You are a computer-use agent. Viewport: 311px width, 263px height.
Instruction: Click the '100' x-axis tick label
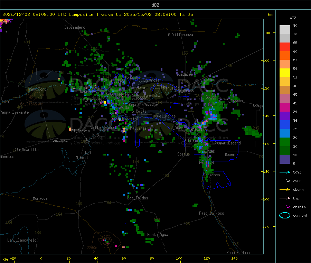[179, 258]
